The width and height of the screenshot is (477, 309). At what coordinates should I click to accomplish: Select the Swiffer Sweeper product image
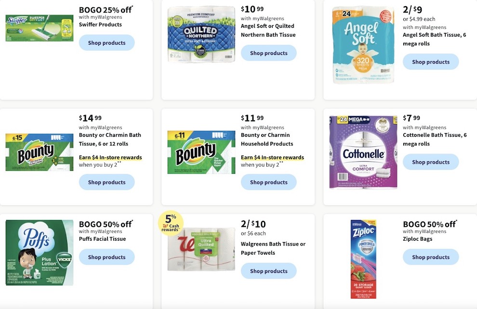pos(39,28)
